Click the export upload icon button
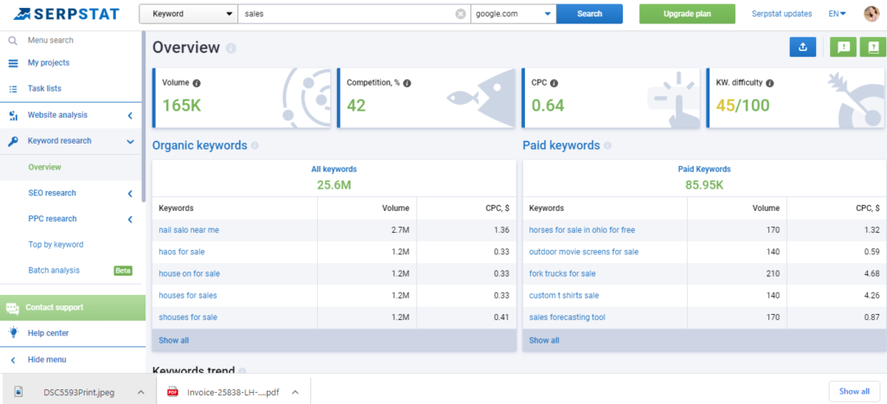The width and height of the screenshot is (887, 404). [803, 48]
